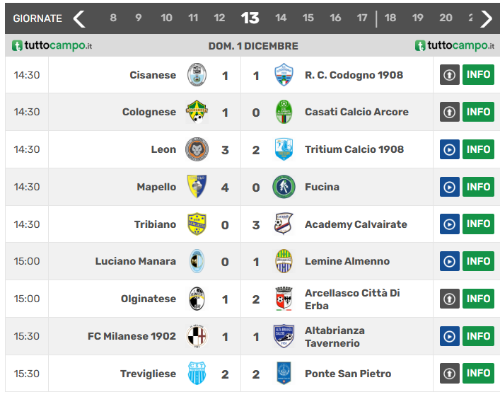Select matchday 14 tab
This screenshot has height=397, width=500.
point(281,18)
